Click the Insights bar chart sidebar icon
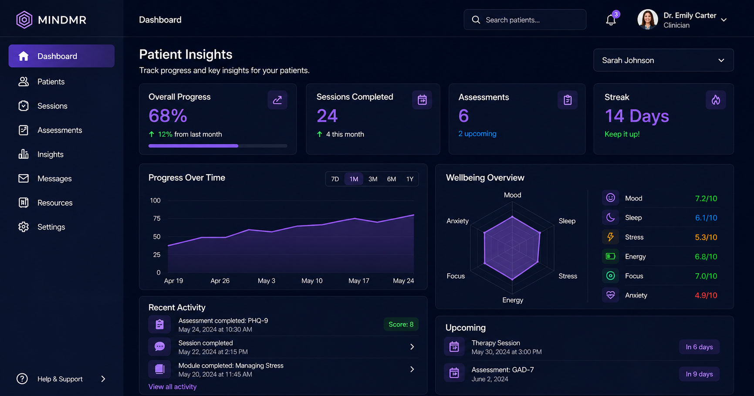The height and width of the screenshot is (396, 754). [24, 154]
